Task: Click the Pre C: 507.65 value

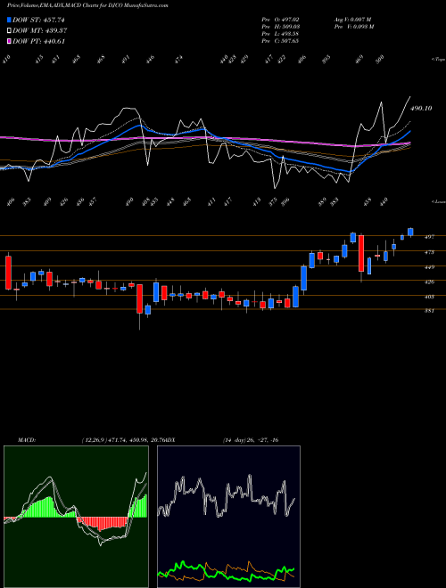Action: point(280,40)
